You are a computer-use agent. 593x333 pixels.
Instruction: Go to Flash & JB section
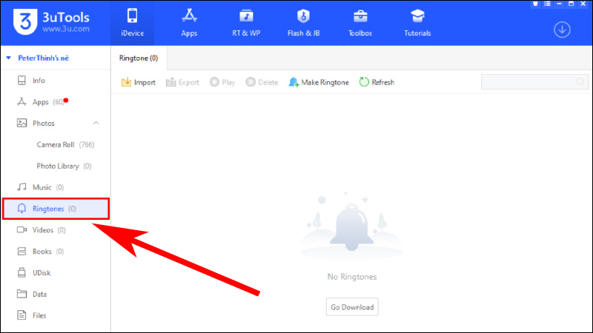pos(303,23)
